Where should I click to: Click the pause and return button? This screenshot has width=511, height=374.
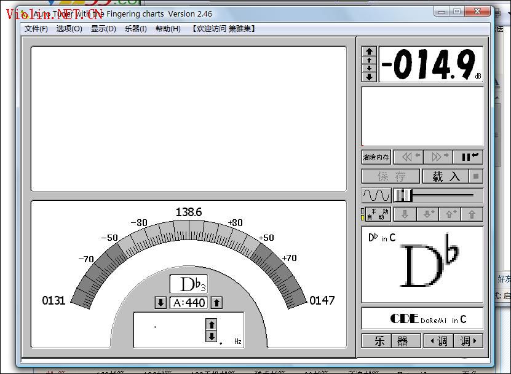[468, 157]
